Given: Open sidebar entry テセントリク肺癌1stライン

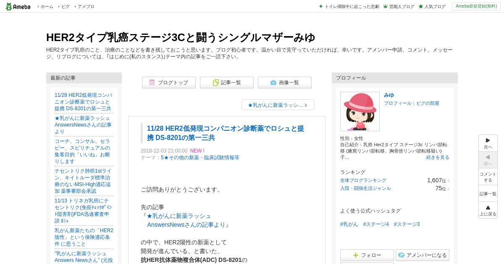Looking at the screenshot, I should [x=83, y=181].
